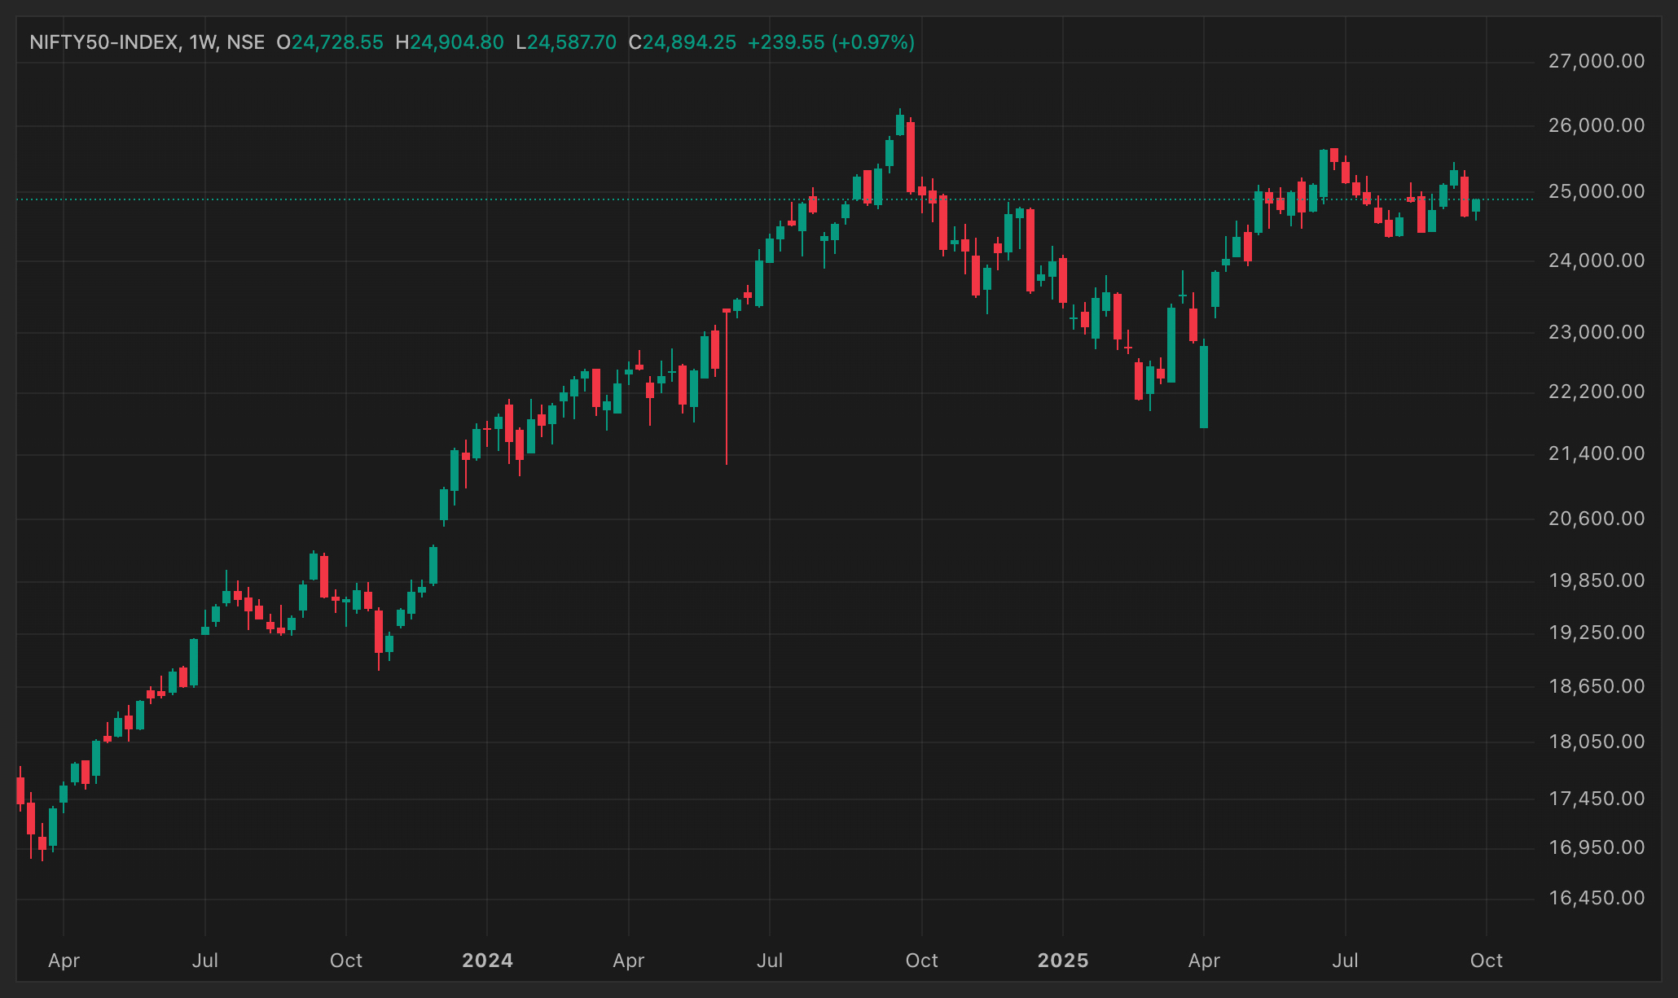
Task: Click the red candle with the longest lower wick
Action: [726, 387]
